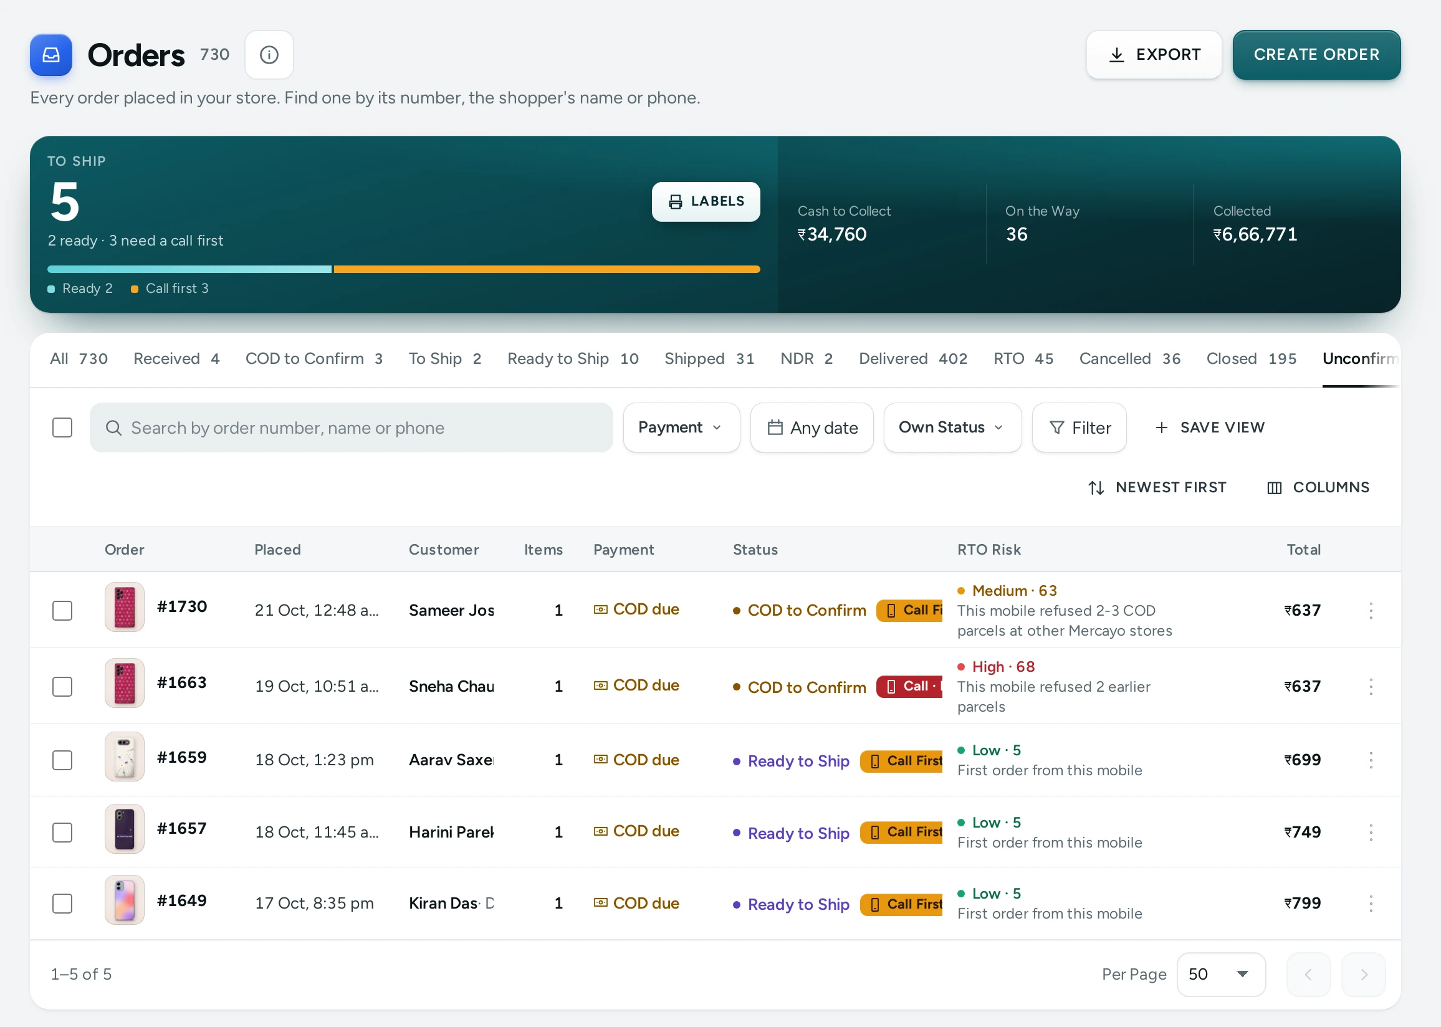Select the checkbox for order #1657

click(62, 831)
